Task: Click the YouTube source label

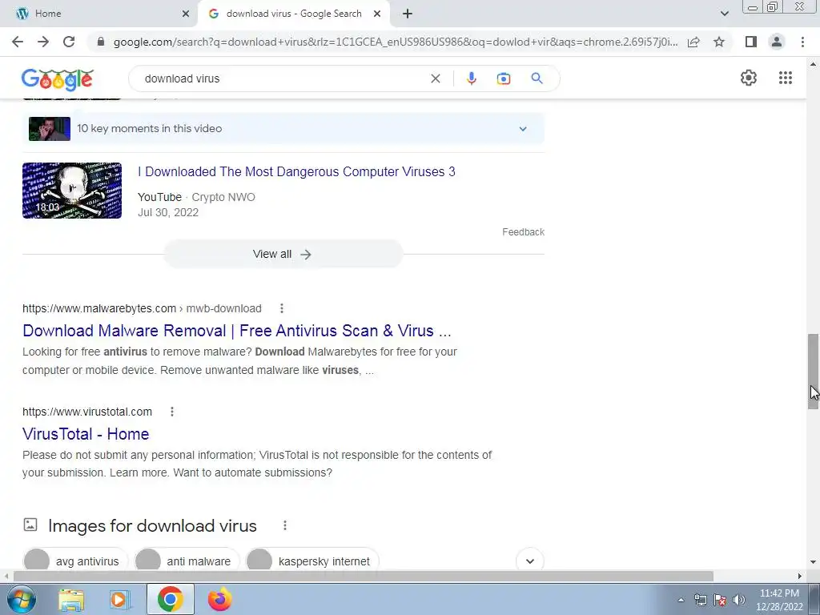Action: (x=159, y=197)
